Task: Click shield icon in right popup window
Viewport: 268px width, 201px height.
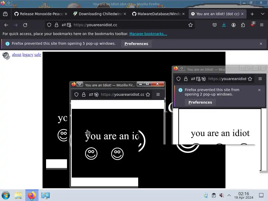Action: (178, 79)
